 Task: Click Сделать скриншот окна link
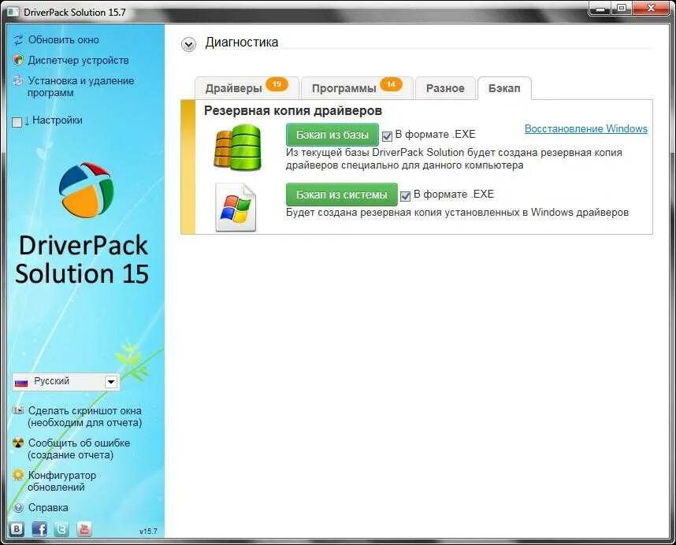point(85,417)
